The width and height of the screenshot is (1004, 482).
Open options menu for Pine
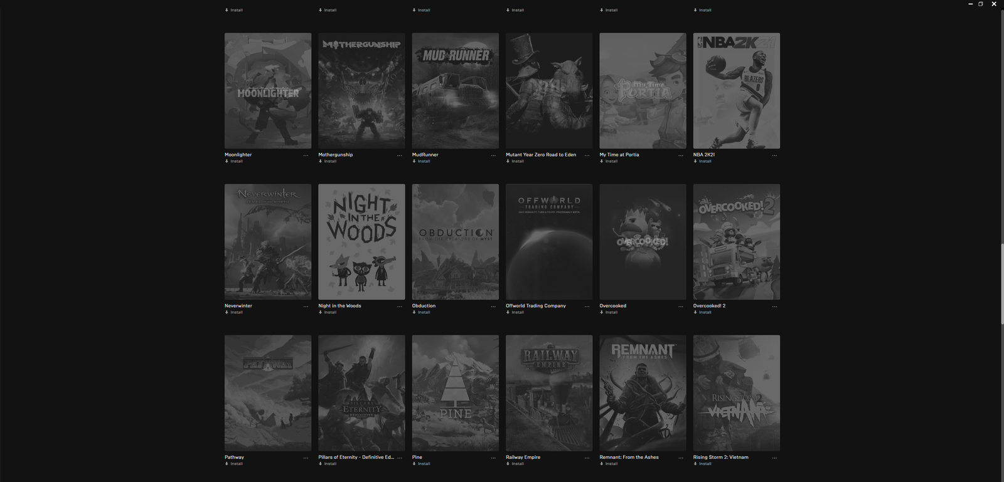(x=493, y=458)
